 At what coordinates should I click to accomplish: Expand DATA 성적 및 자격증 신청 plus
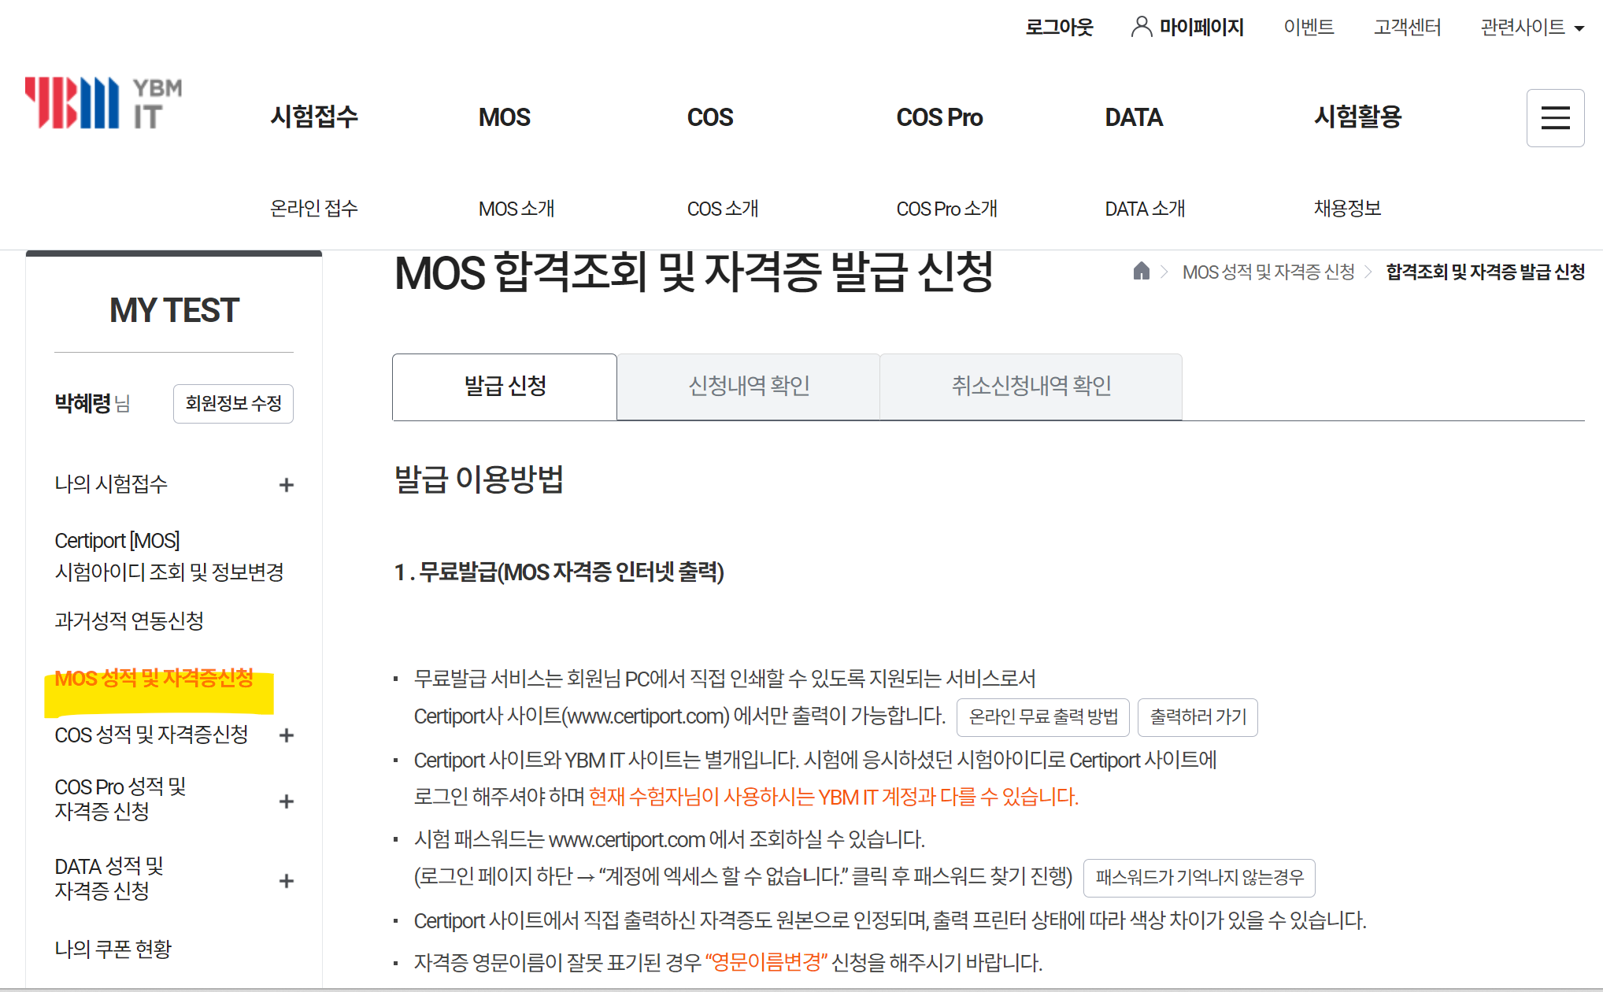(x=287, y=881)
